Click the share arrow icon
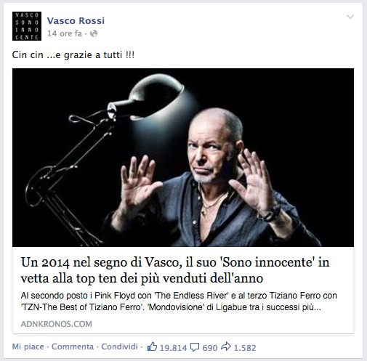 [226, 346]
